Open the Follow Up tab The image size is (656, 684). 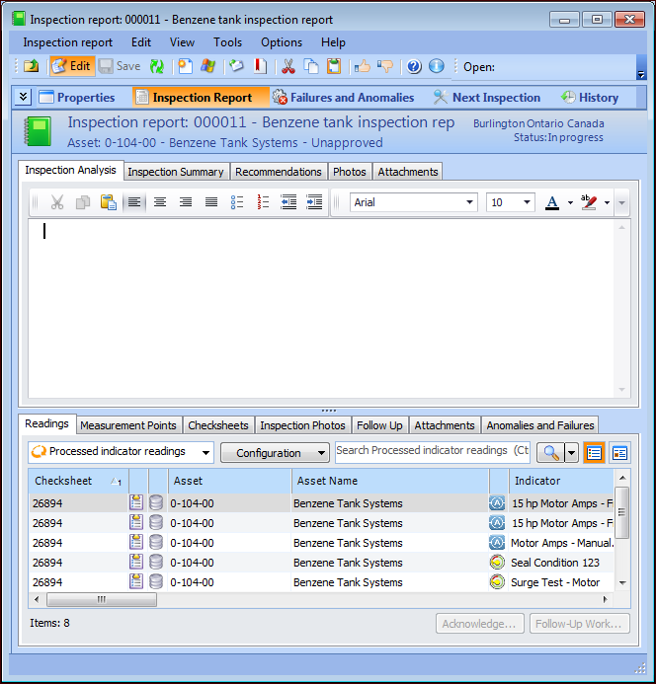[379, 425]
